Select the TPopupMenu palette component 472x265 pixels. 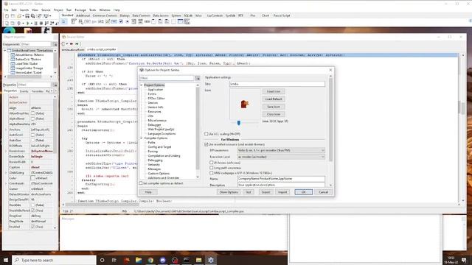coord(80,21)
